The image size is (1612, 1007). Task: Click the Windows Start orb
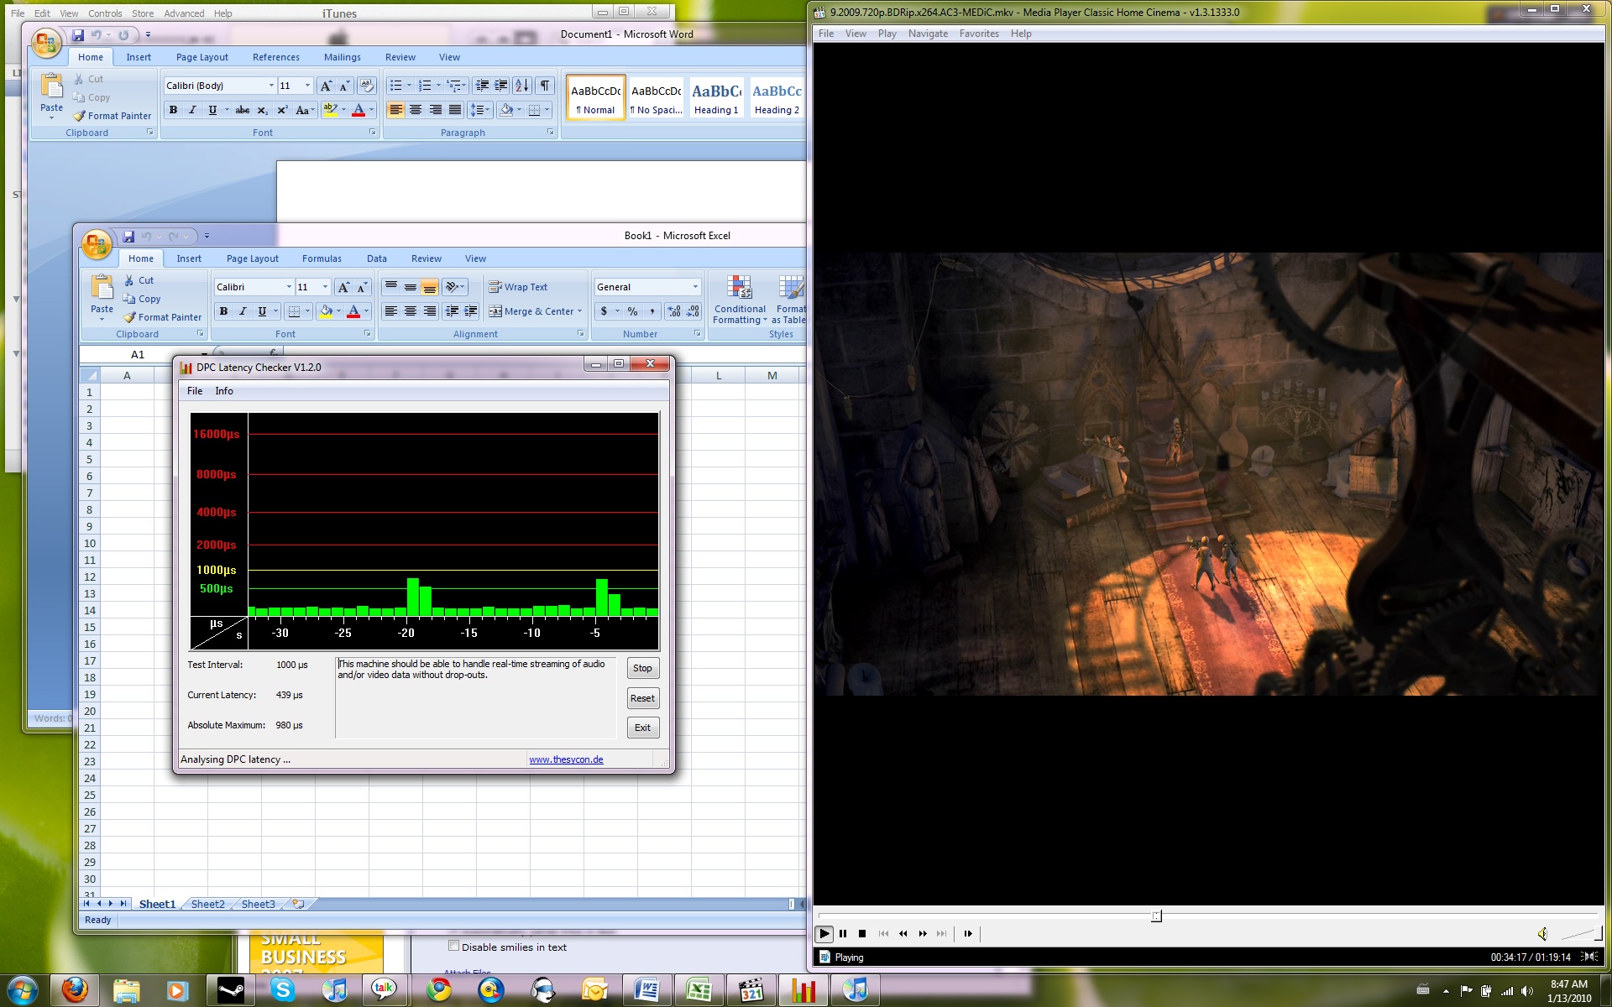point(23,990)
